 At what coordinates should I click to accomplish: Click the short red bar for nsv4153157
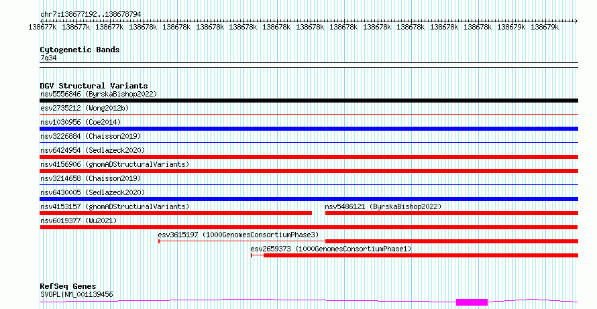coord(176,213)
